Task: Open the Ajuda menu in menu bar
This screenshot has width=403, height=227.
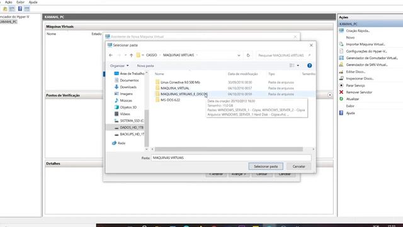Action: click(x=33, y=2)
